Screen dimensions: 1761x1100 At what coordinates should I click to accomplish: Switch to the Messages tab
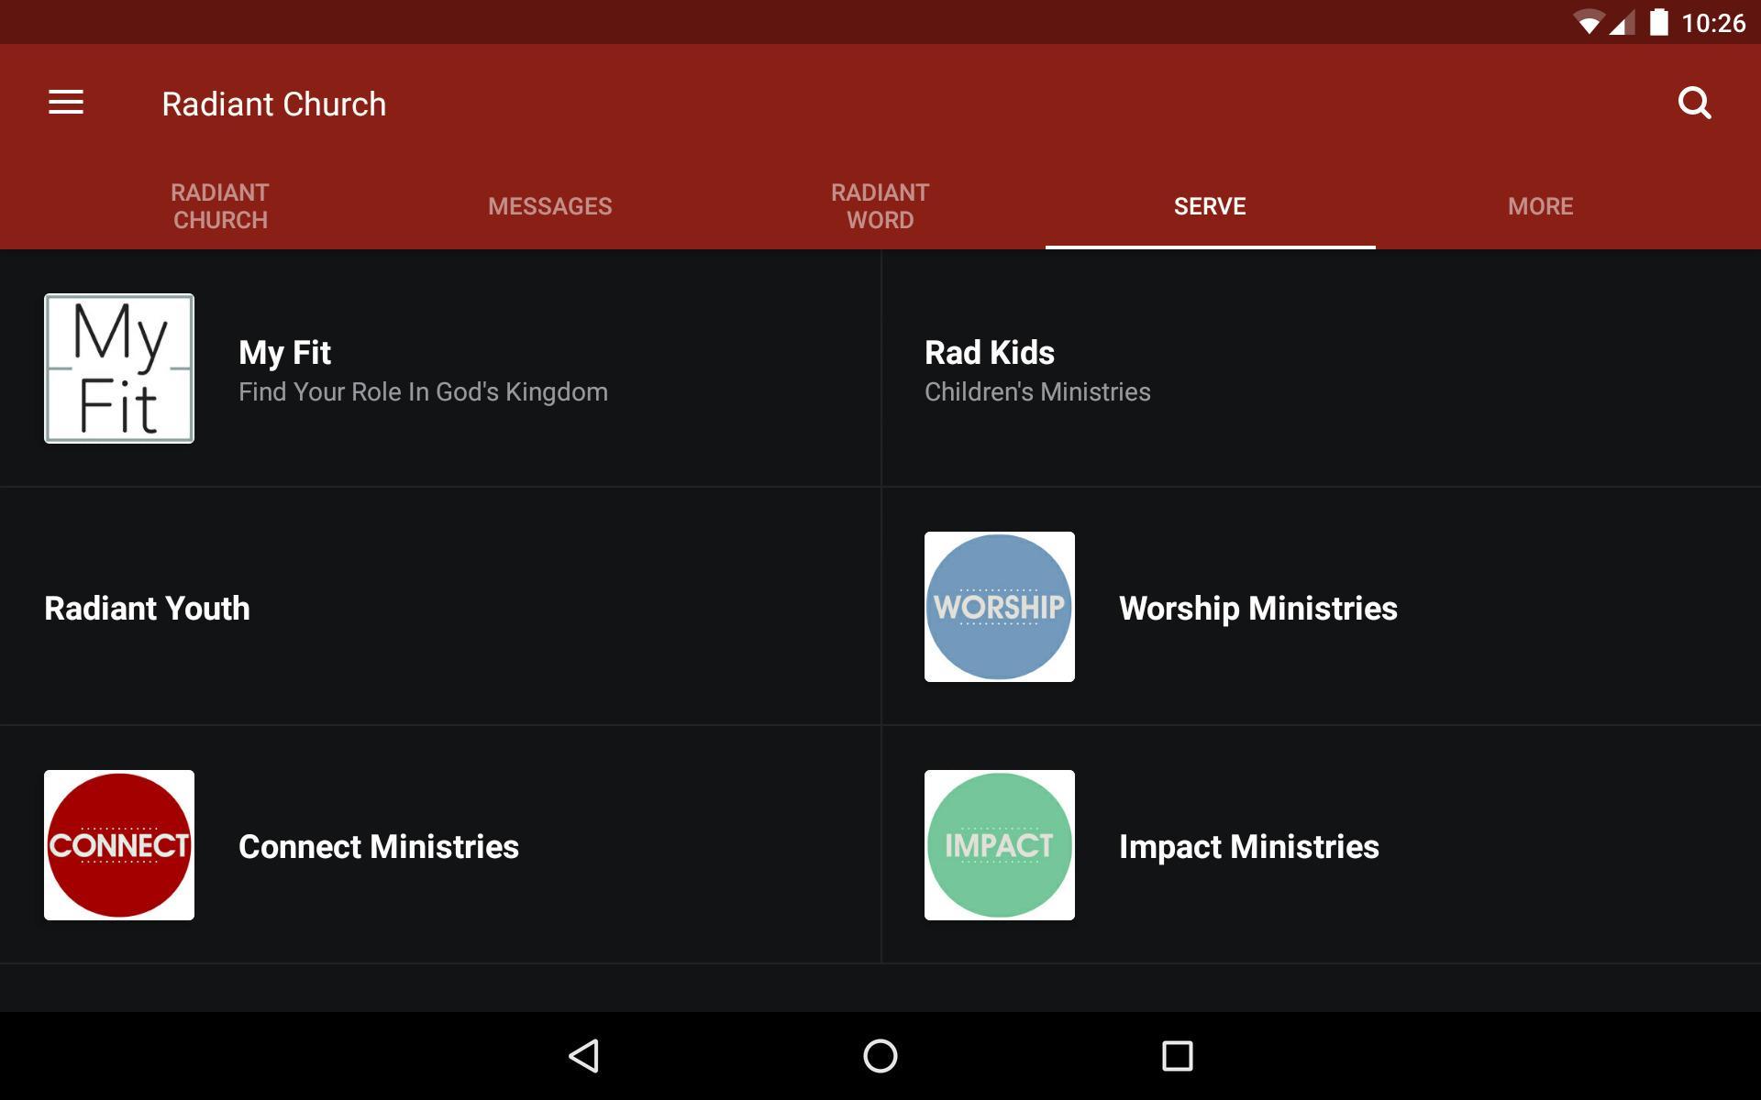point(550,206)
